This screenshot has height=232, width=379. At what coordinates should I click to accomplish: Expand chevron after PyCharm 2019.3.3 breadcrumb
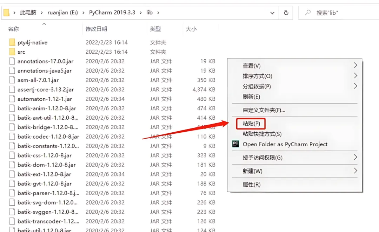point(141,13)
